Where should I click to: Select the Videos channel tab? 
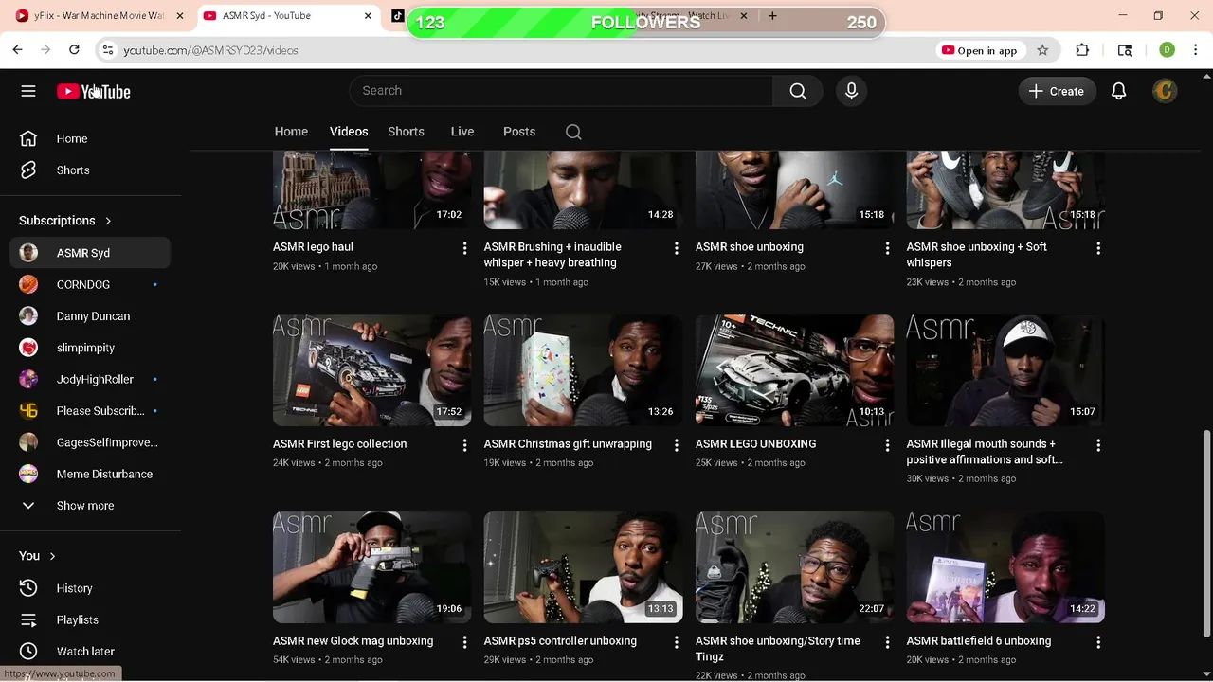349,132
